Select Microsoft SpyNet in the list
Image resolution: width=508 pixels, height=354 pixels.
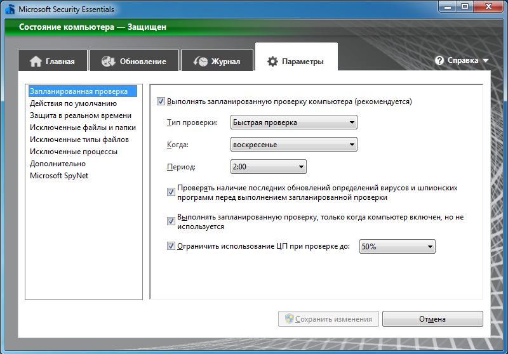(x=59, y=175)
